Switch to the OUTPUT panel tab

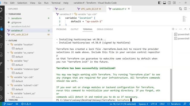coord(75,29)
